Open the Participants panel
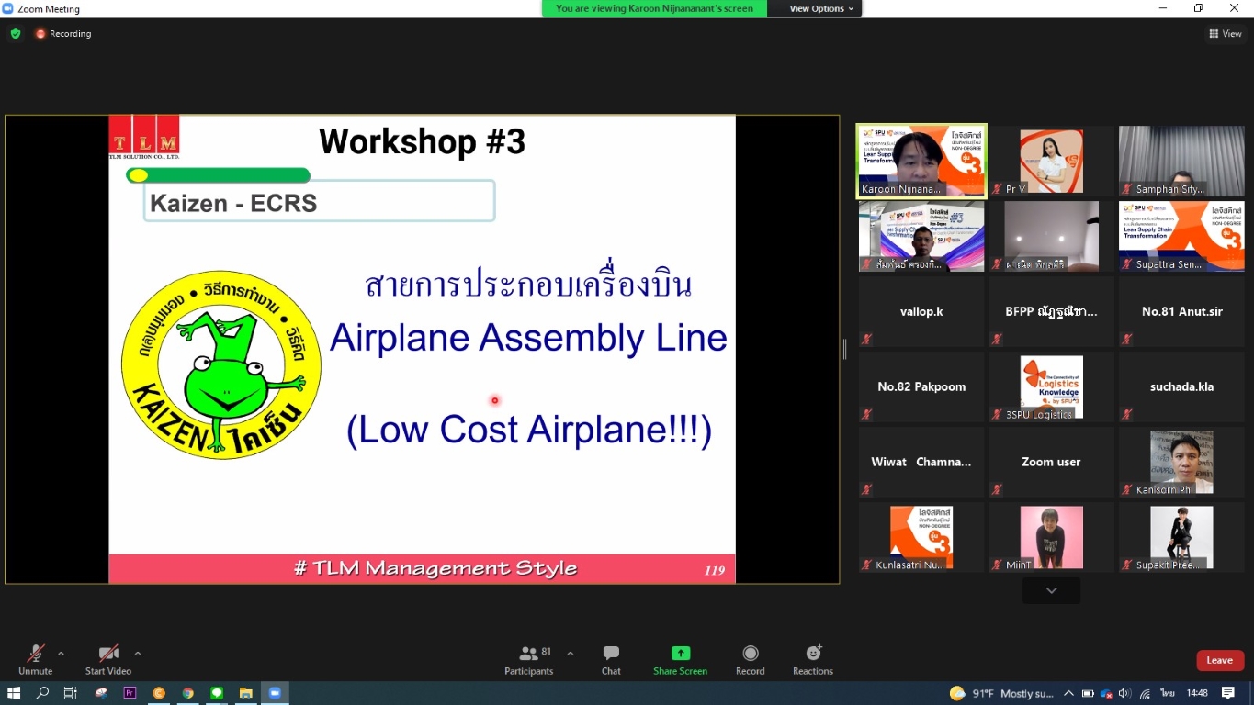 click(x=529, y=659)
